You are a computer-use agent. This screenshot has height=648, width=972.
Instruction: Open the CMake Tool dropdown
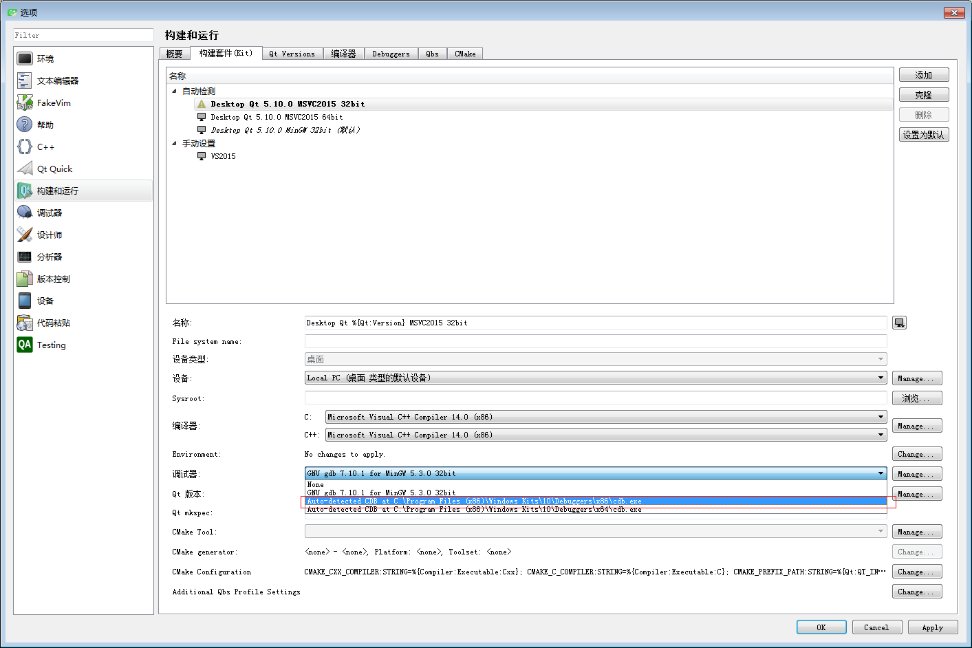[881, 530]
